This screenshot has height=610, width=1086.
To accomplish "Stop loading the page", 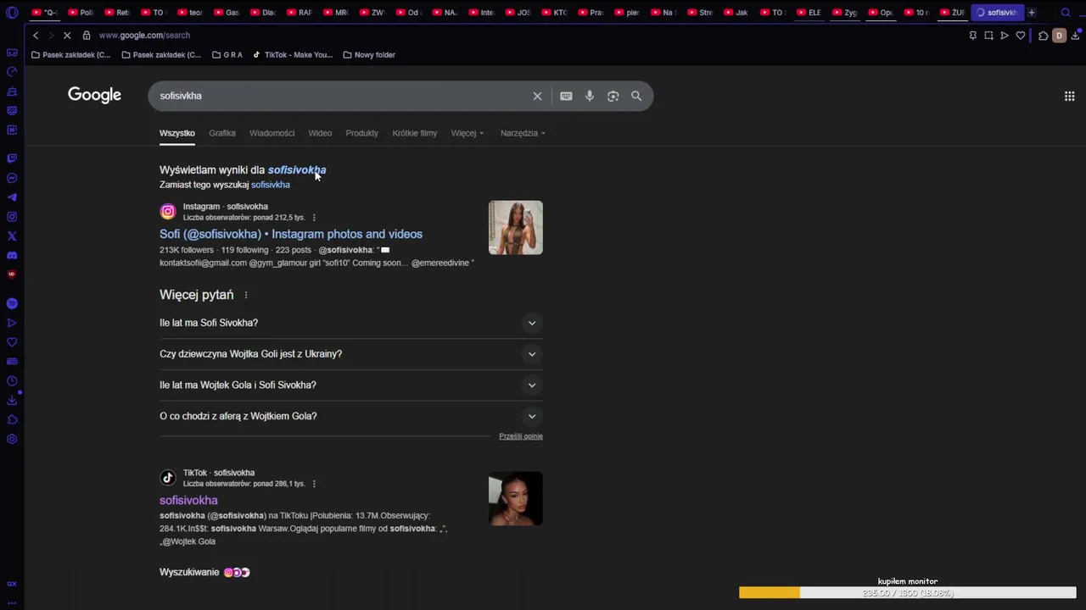I will [x=66, y=36].
